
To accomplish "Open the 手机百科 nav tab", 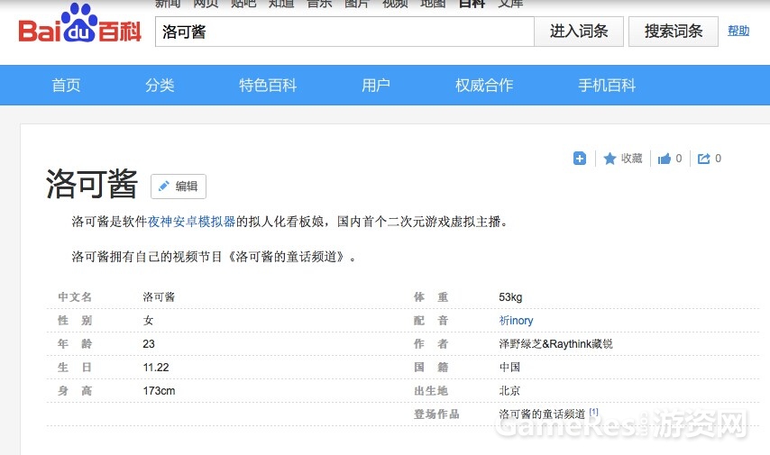I will point(607,86).
